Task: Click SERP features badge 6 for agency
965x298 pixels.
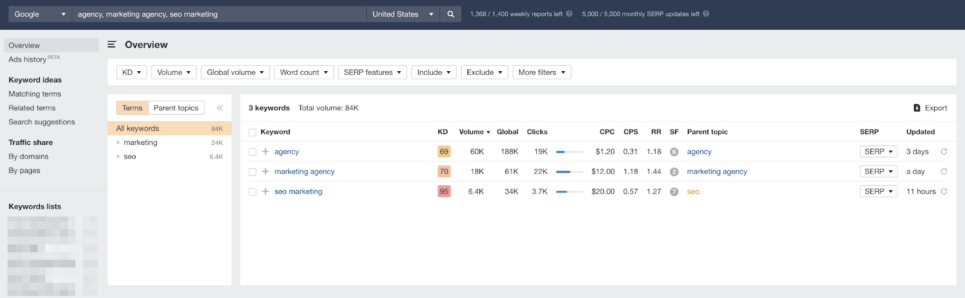Action: click(674, 152)
